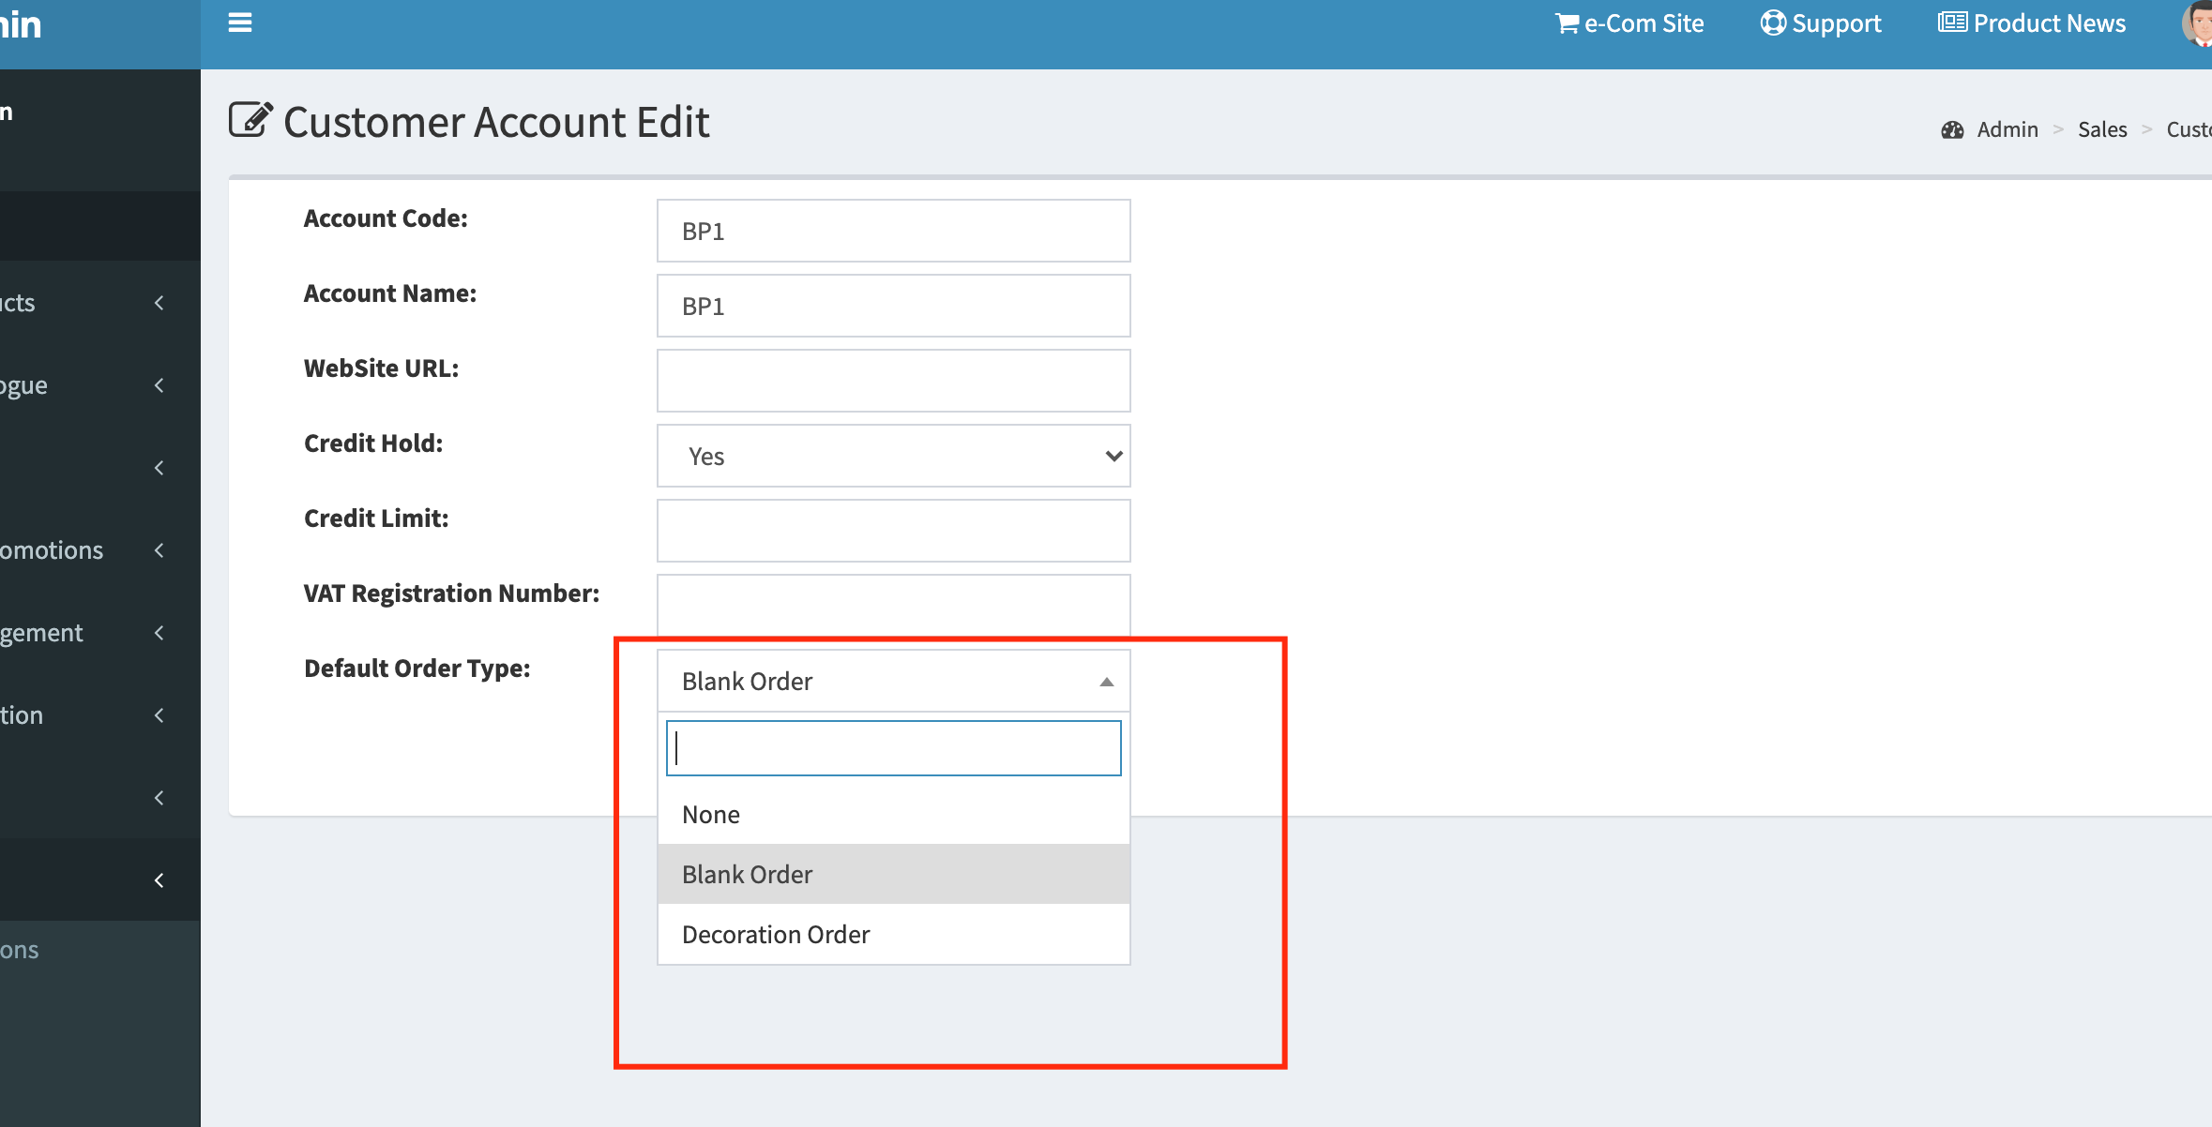This screenshot has height=1127, width=2212.
Task: Click the Product News newspaper icon
Action: tap(1952, 23)
